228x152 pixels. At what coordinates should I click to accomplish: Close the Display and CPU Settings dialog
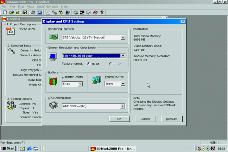click(183, 22)
